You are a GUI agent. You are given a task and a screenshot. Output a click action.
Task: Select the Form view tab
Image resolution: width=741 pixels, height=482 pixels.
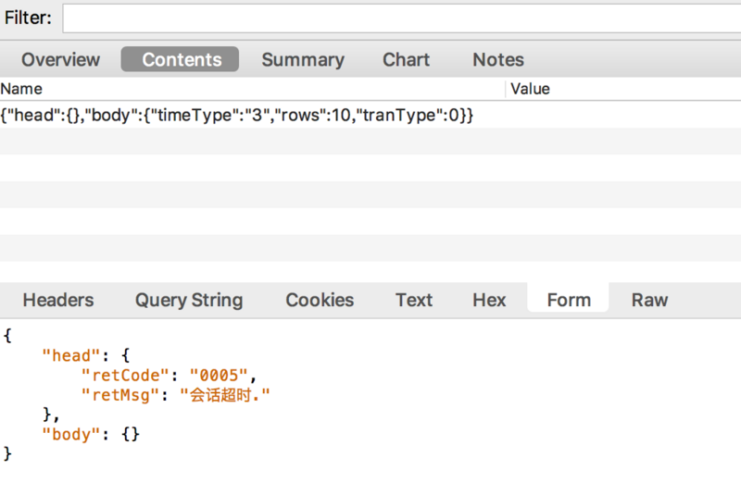[569, 300]
